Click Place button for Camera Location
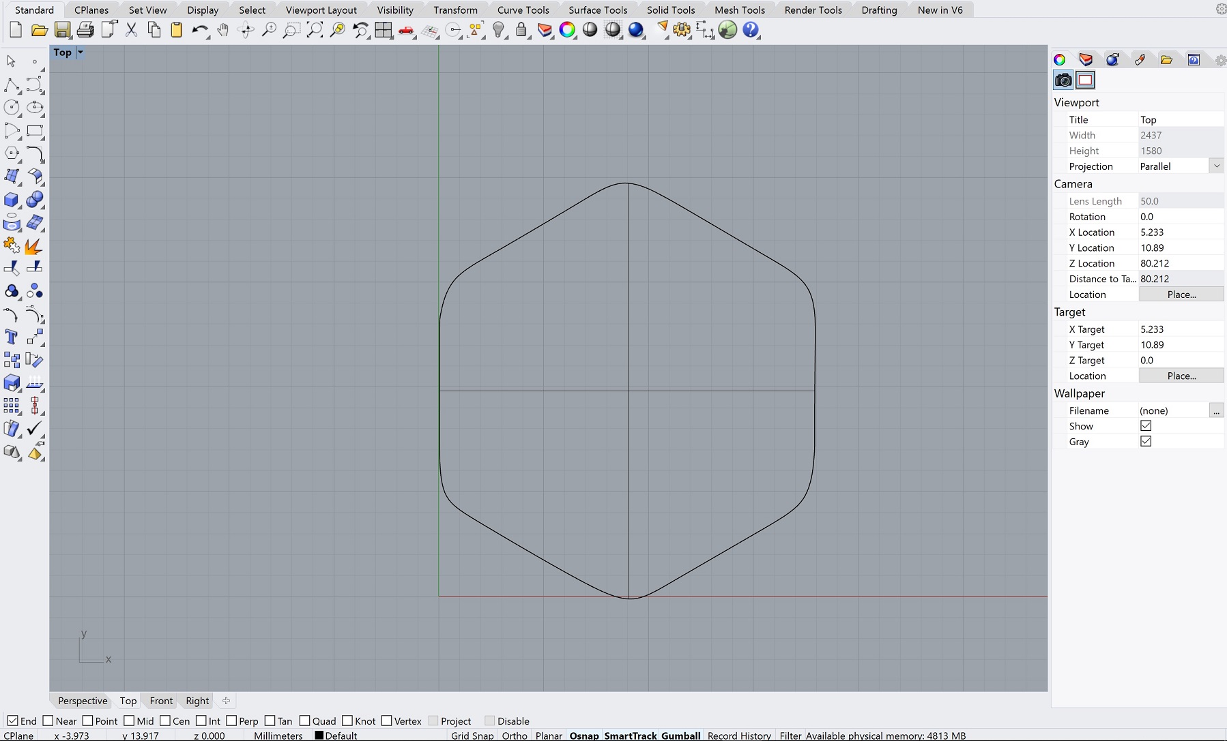The height and width of the screenshot is (741, 1227). pos(1181,294)
